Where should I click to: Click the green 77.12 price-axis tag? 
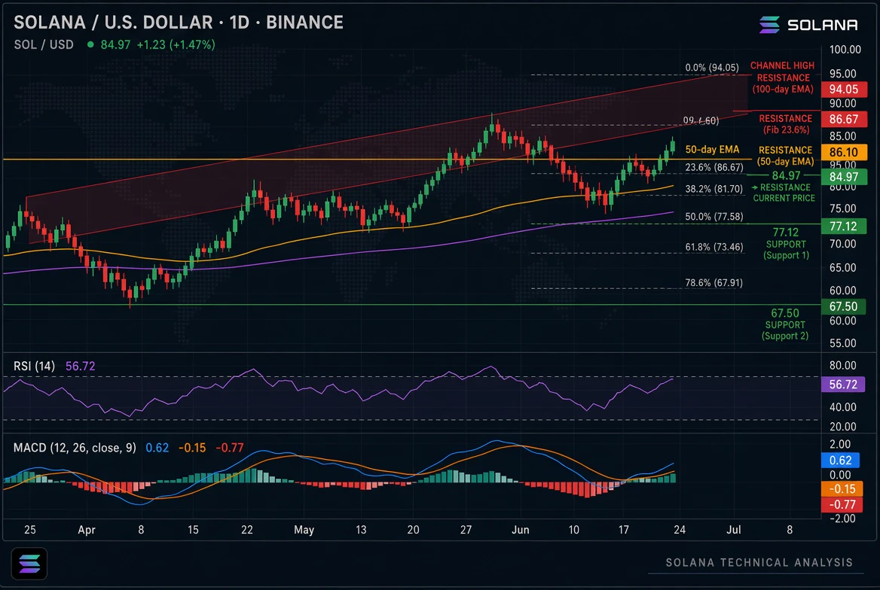coord(844,227)
